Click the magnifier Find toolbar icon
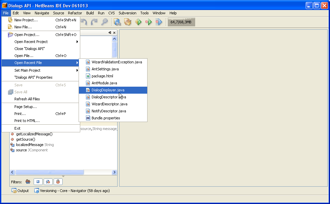 point(104,22)
